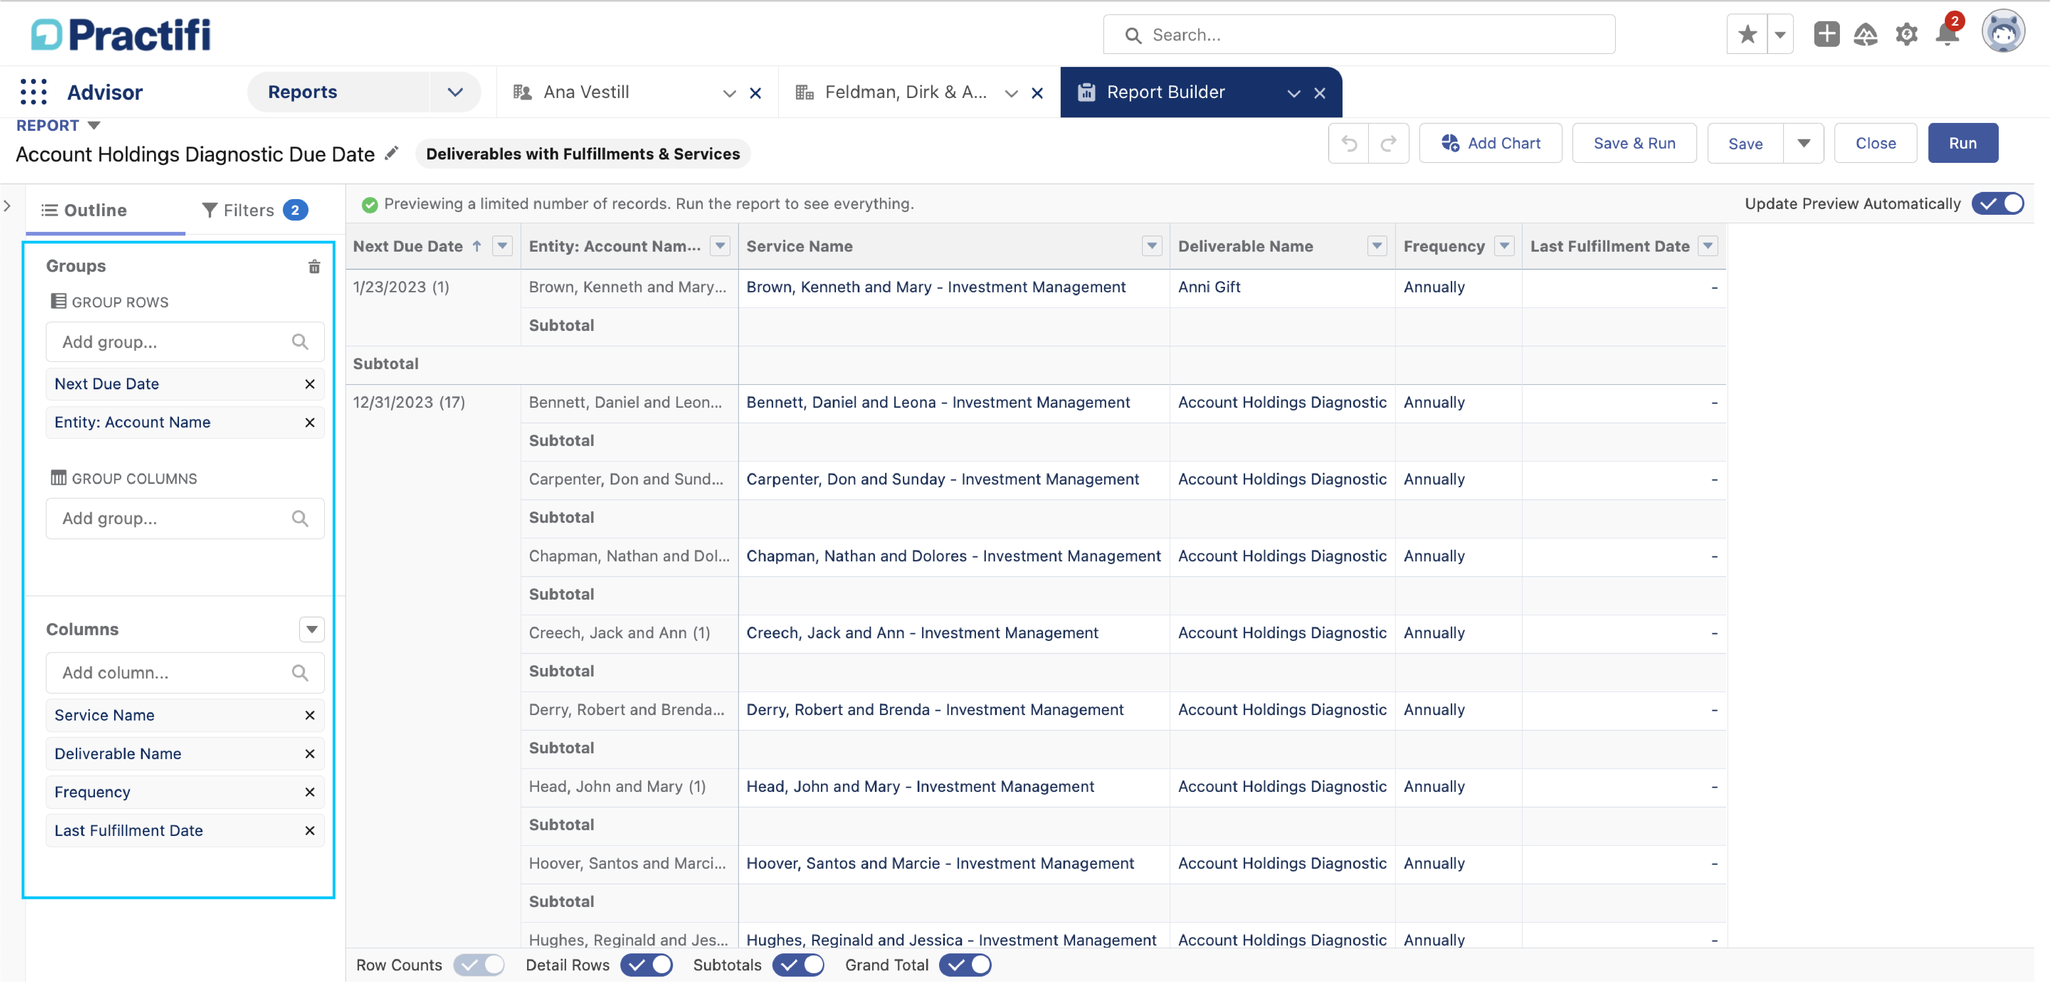
Task: Open Entity: Account Name column menu
Action: click(x=720, y=247)
